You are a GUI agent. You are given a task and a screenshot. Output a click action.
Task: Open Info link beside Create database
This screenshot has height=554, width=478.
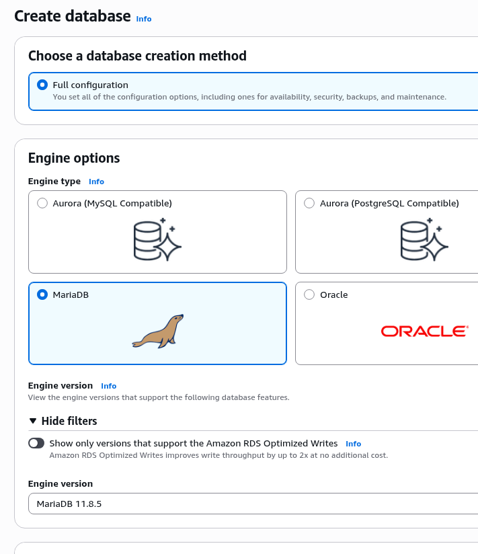(x=144, y=19)
